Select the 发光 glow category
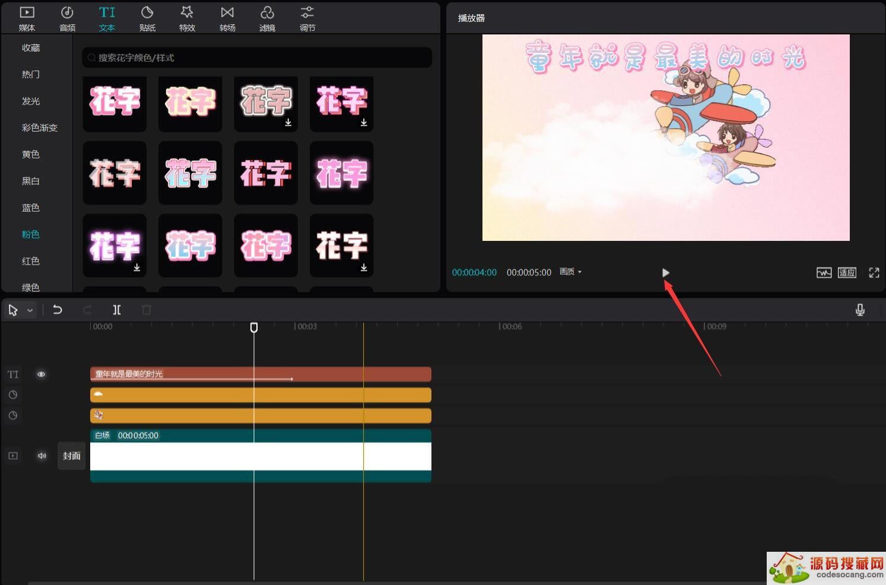 (31, 101)
